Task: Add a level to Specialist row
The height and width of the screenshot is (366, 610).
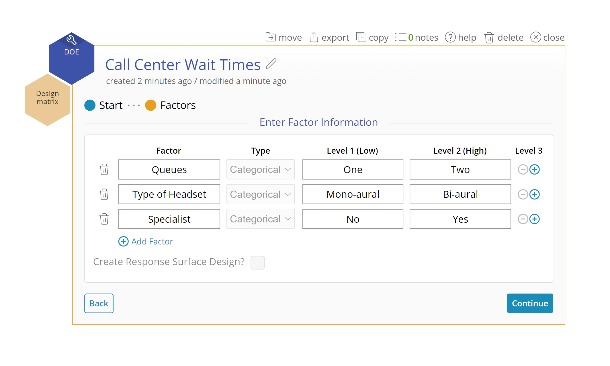Action: (534, 219)
